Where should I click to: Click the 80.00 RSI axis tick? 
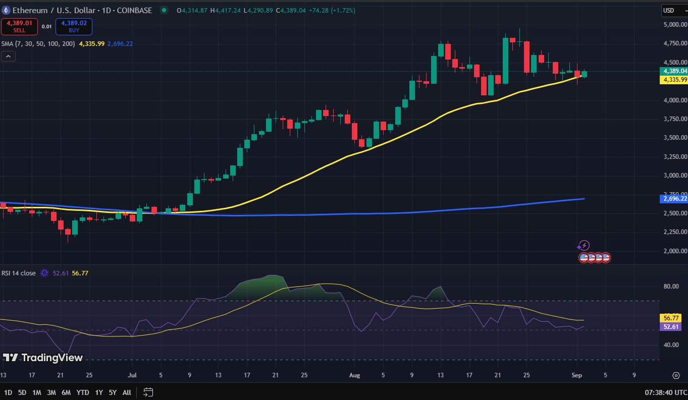[x=670, y=287]
